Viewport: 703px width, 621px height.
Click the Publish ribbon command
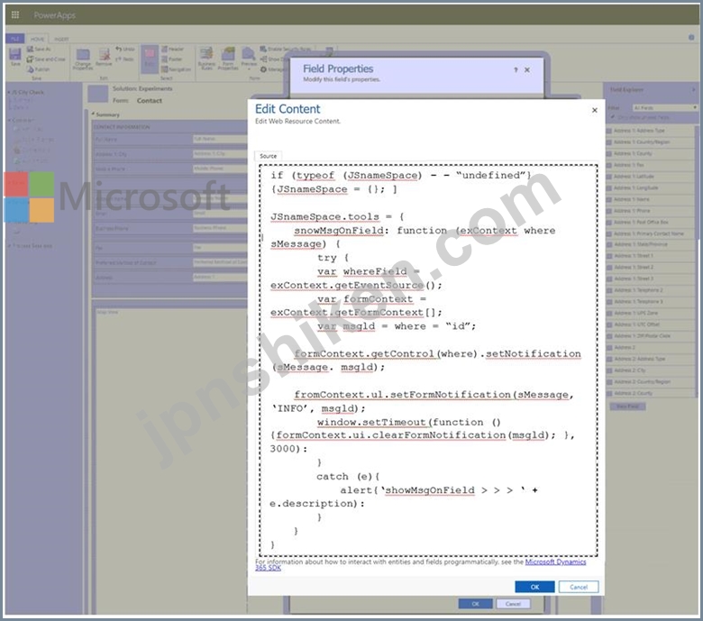click(x=39, y=69)
